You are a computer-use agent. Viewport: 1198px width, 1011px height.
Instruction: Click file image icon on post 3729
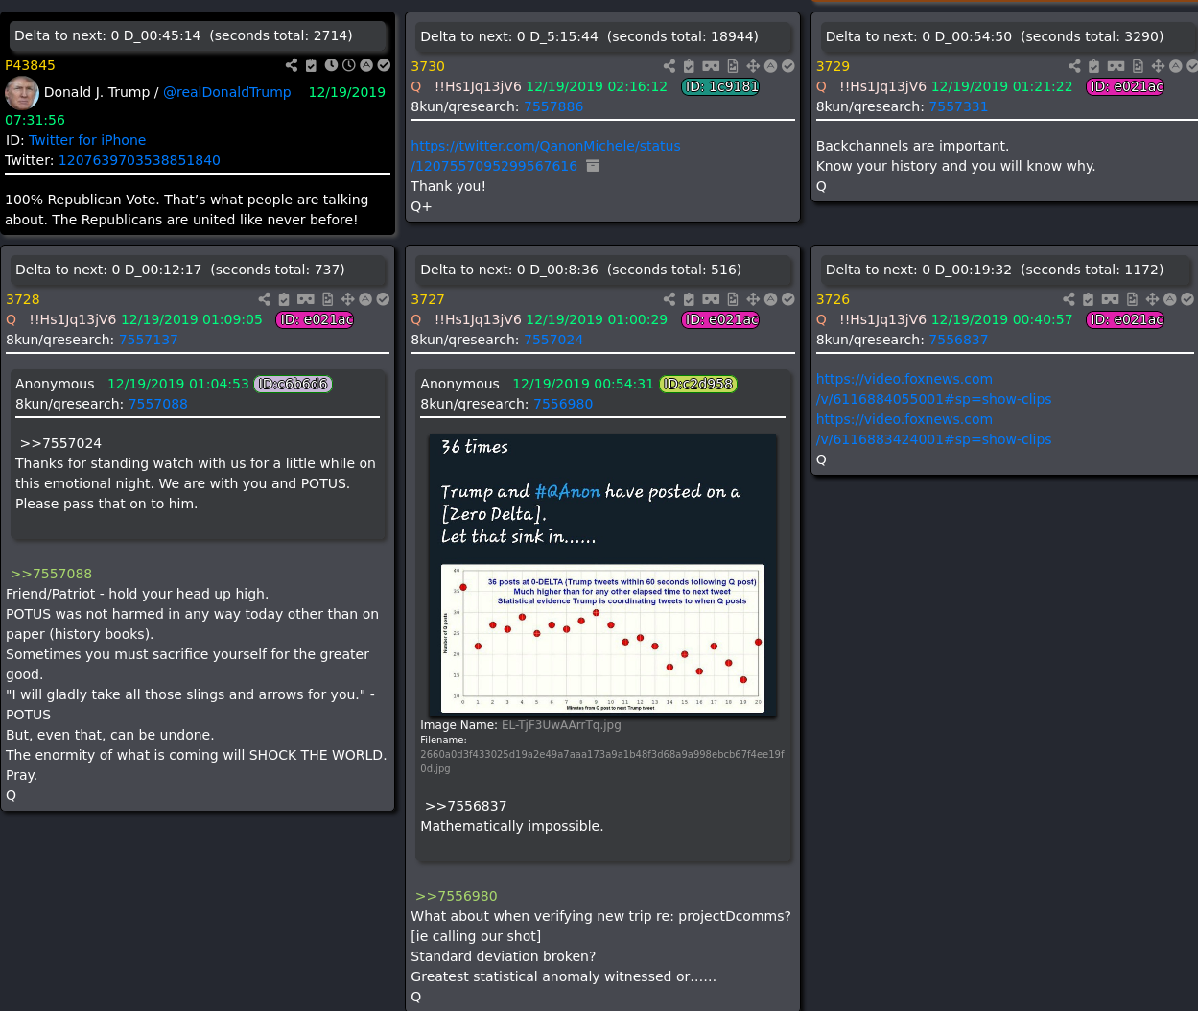pos(1138,66)
